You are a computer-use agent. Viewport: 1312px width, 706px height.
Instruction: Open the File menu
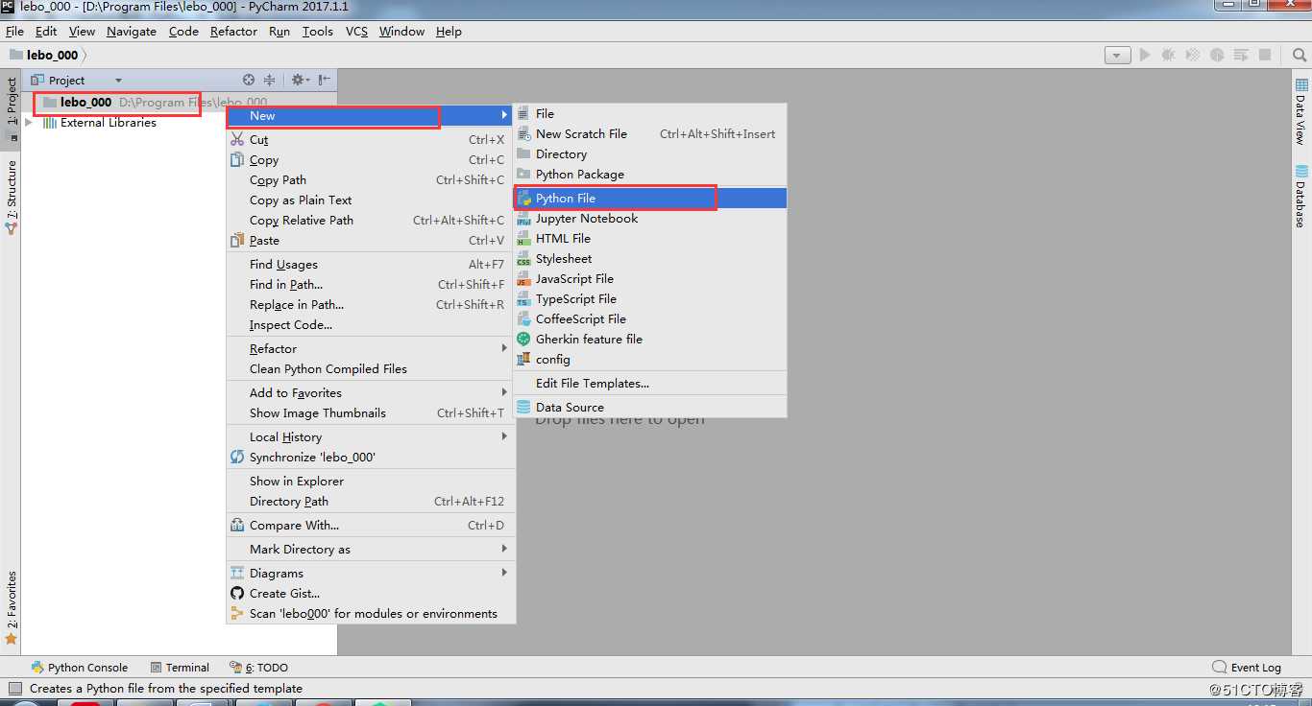[x=14, y=31]
